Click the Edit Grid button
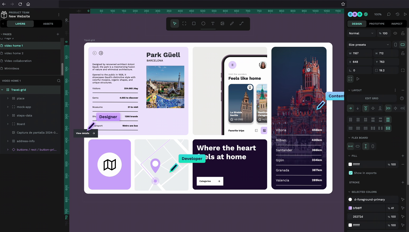The image size is (409, 232). coord(372,98)
